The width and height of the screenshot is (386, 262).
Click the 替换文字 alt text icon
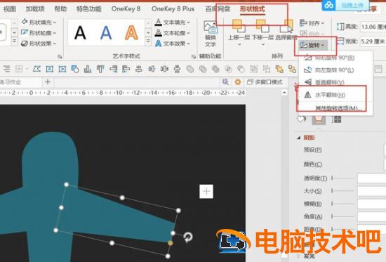(x=211, y=27)
